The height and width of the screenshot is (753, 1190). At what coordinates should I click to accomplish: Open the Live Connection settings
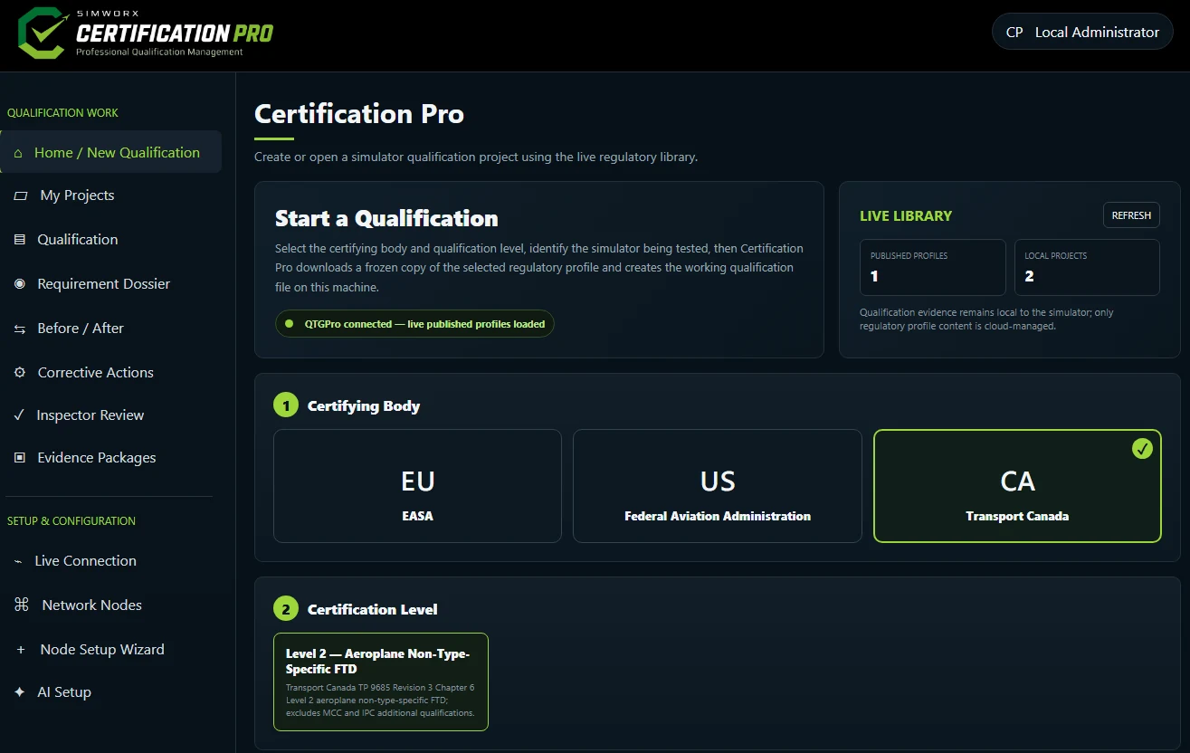coord(110,561)
